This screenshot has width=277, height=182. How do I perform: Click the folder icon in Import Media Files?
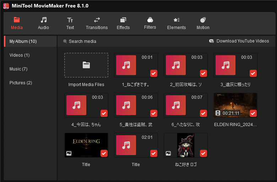86,65
